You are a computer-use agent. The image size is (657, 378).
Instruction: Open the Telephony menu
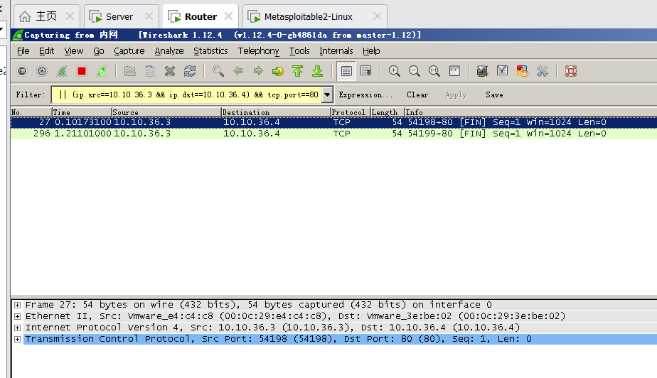(259, 51)
